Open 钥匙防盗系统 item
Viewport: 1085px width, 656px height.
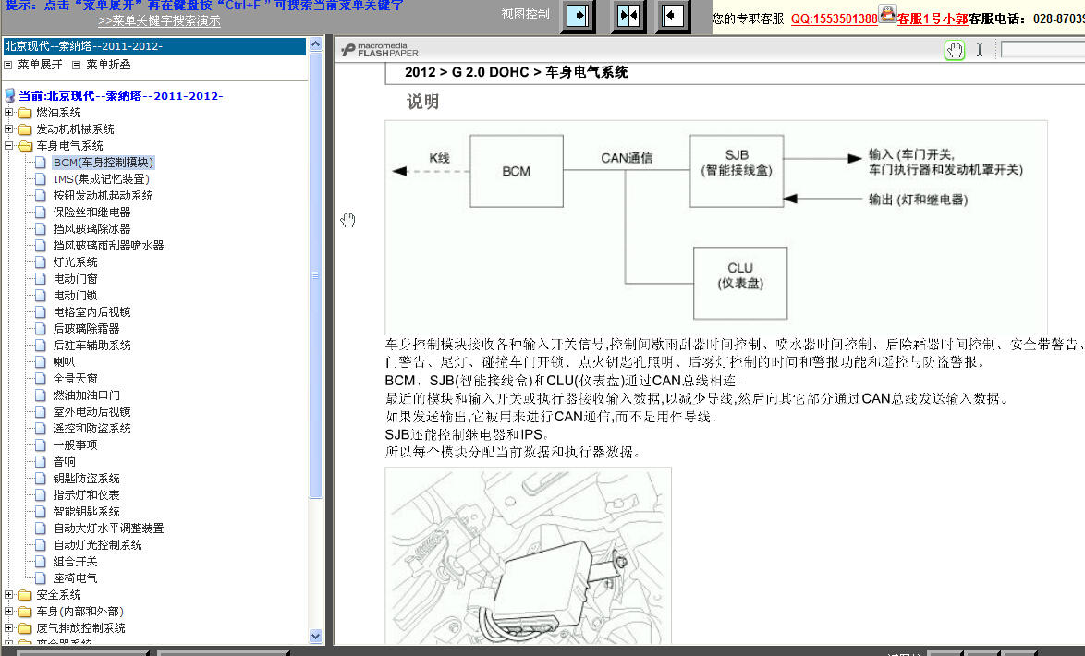click(x=87, y=479)
